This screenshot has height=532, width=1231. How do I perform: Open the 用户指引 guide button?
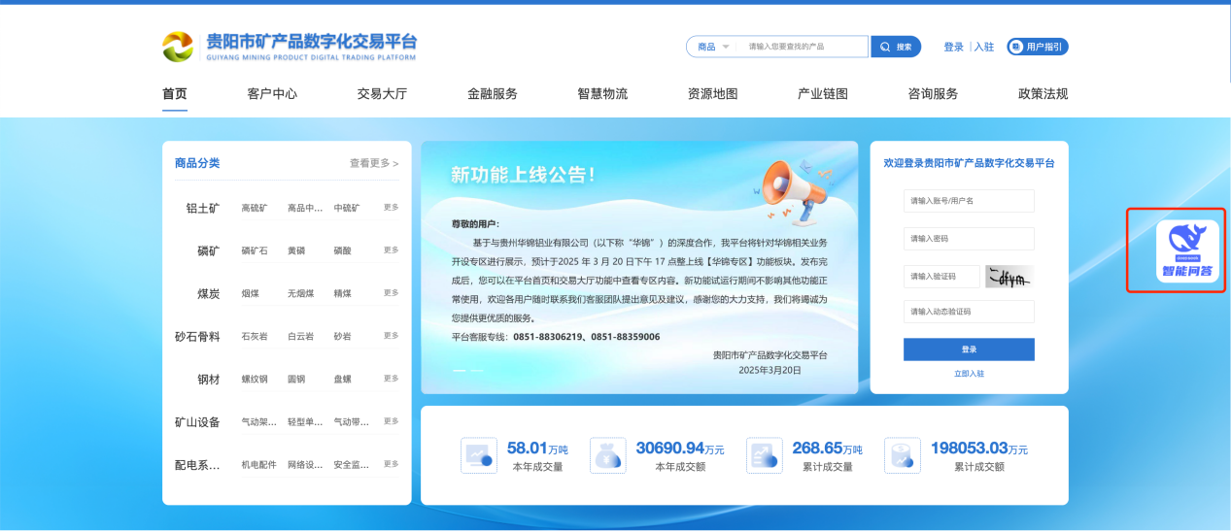[x=1038, y=47]
